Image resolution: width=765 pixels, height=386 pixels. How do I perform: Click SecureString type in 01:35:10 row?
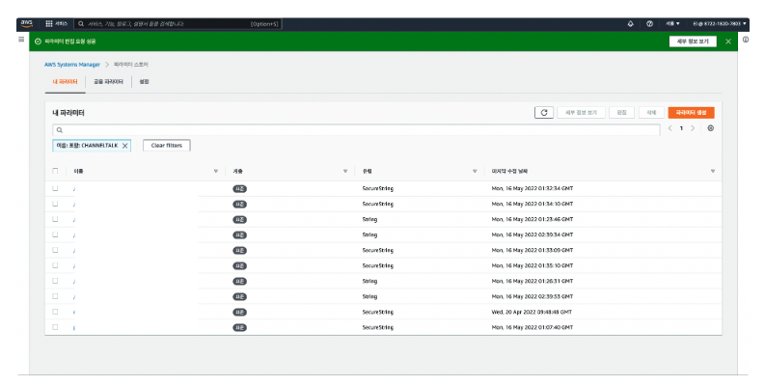(x=377, y=265)
